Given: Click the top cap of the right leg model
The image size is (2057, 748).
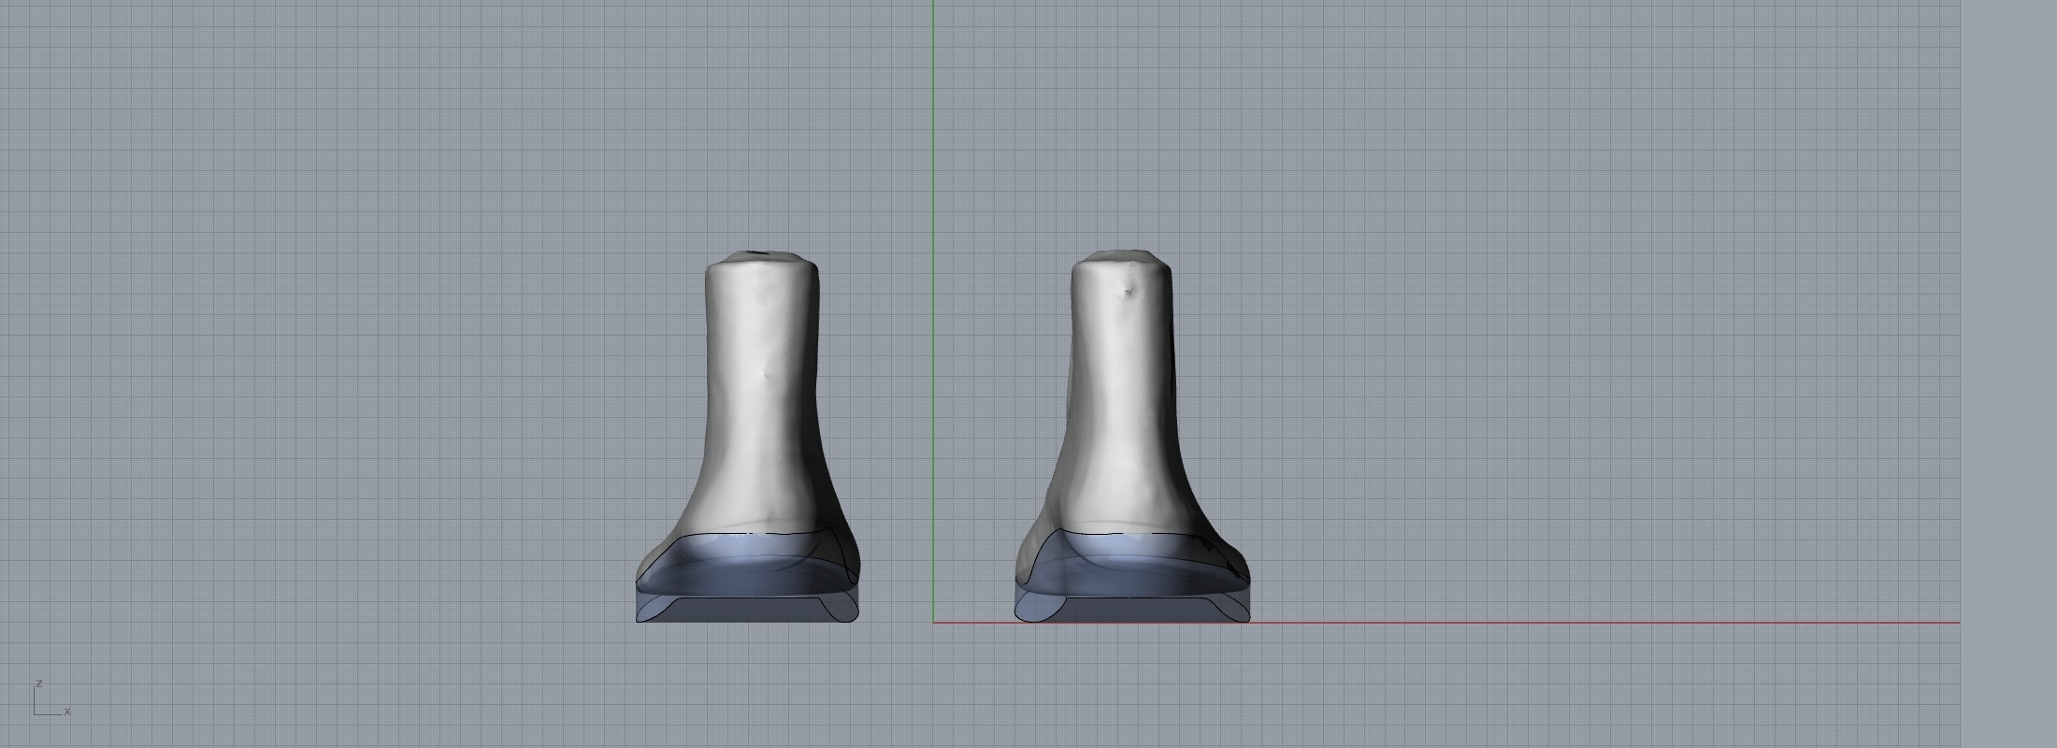Looking at the screenshot, I should 1120,255.
